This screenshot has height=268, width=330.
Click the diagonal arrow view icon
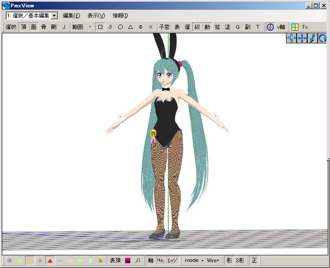tap(312, 38)
